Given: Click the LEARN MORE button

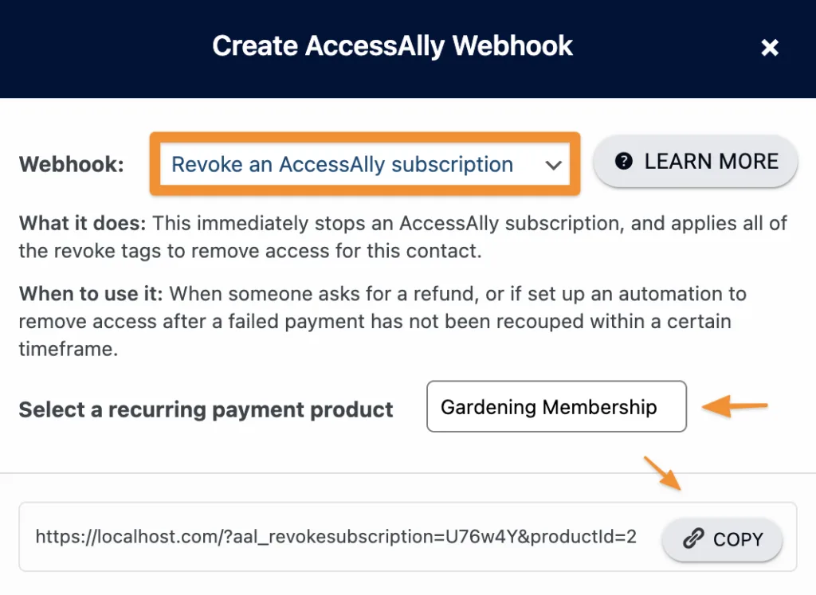Looking at the screenshot, I should pos(694,161).
